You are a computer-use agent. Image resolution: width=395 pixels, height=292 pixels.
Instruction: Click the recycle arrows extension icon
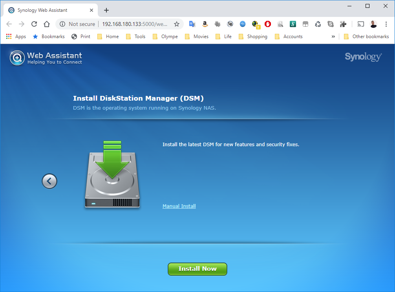(x=318, y=24)
